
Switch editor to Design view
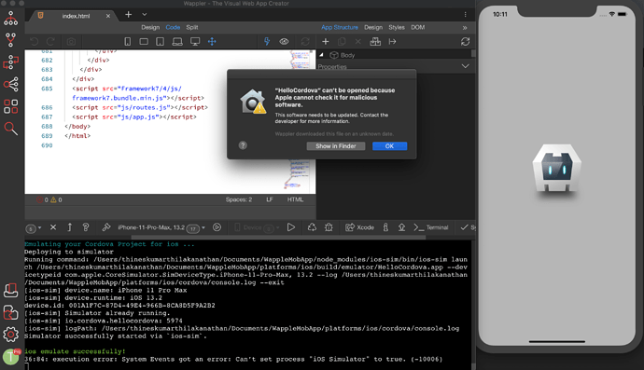[x=150, y=27]
